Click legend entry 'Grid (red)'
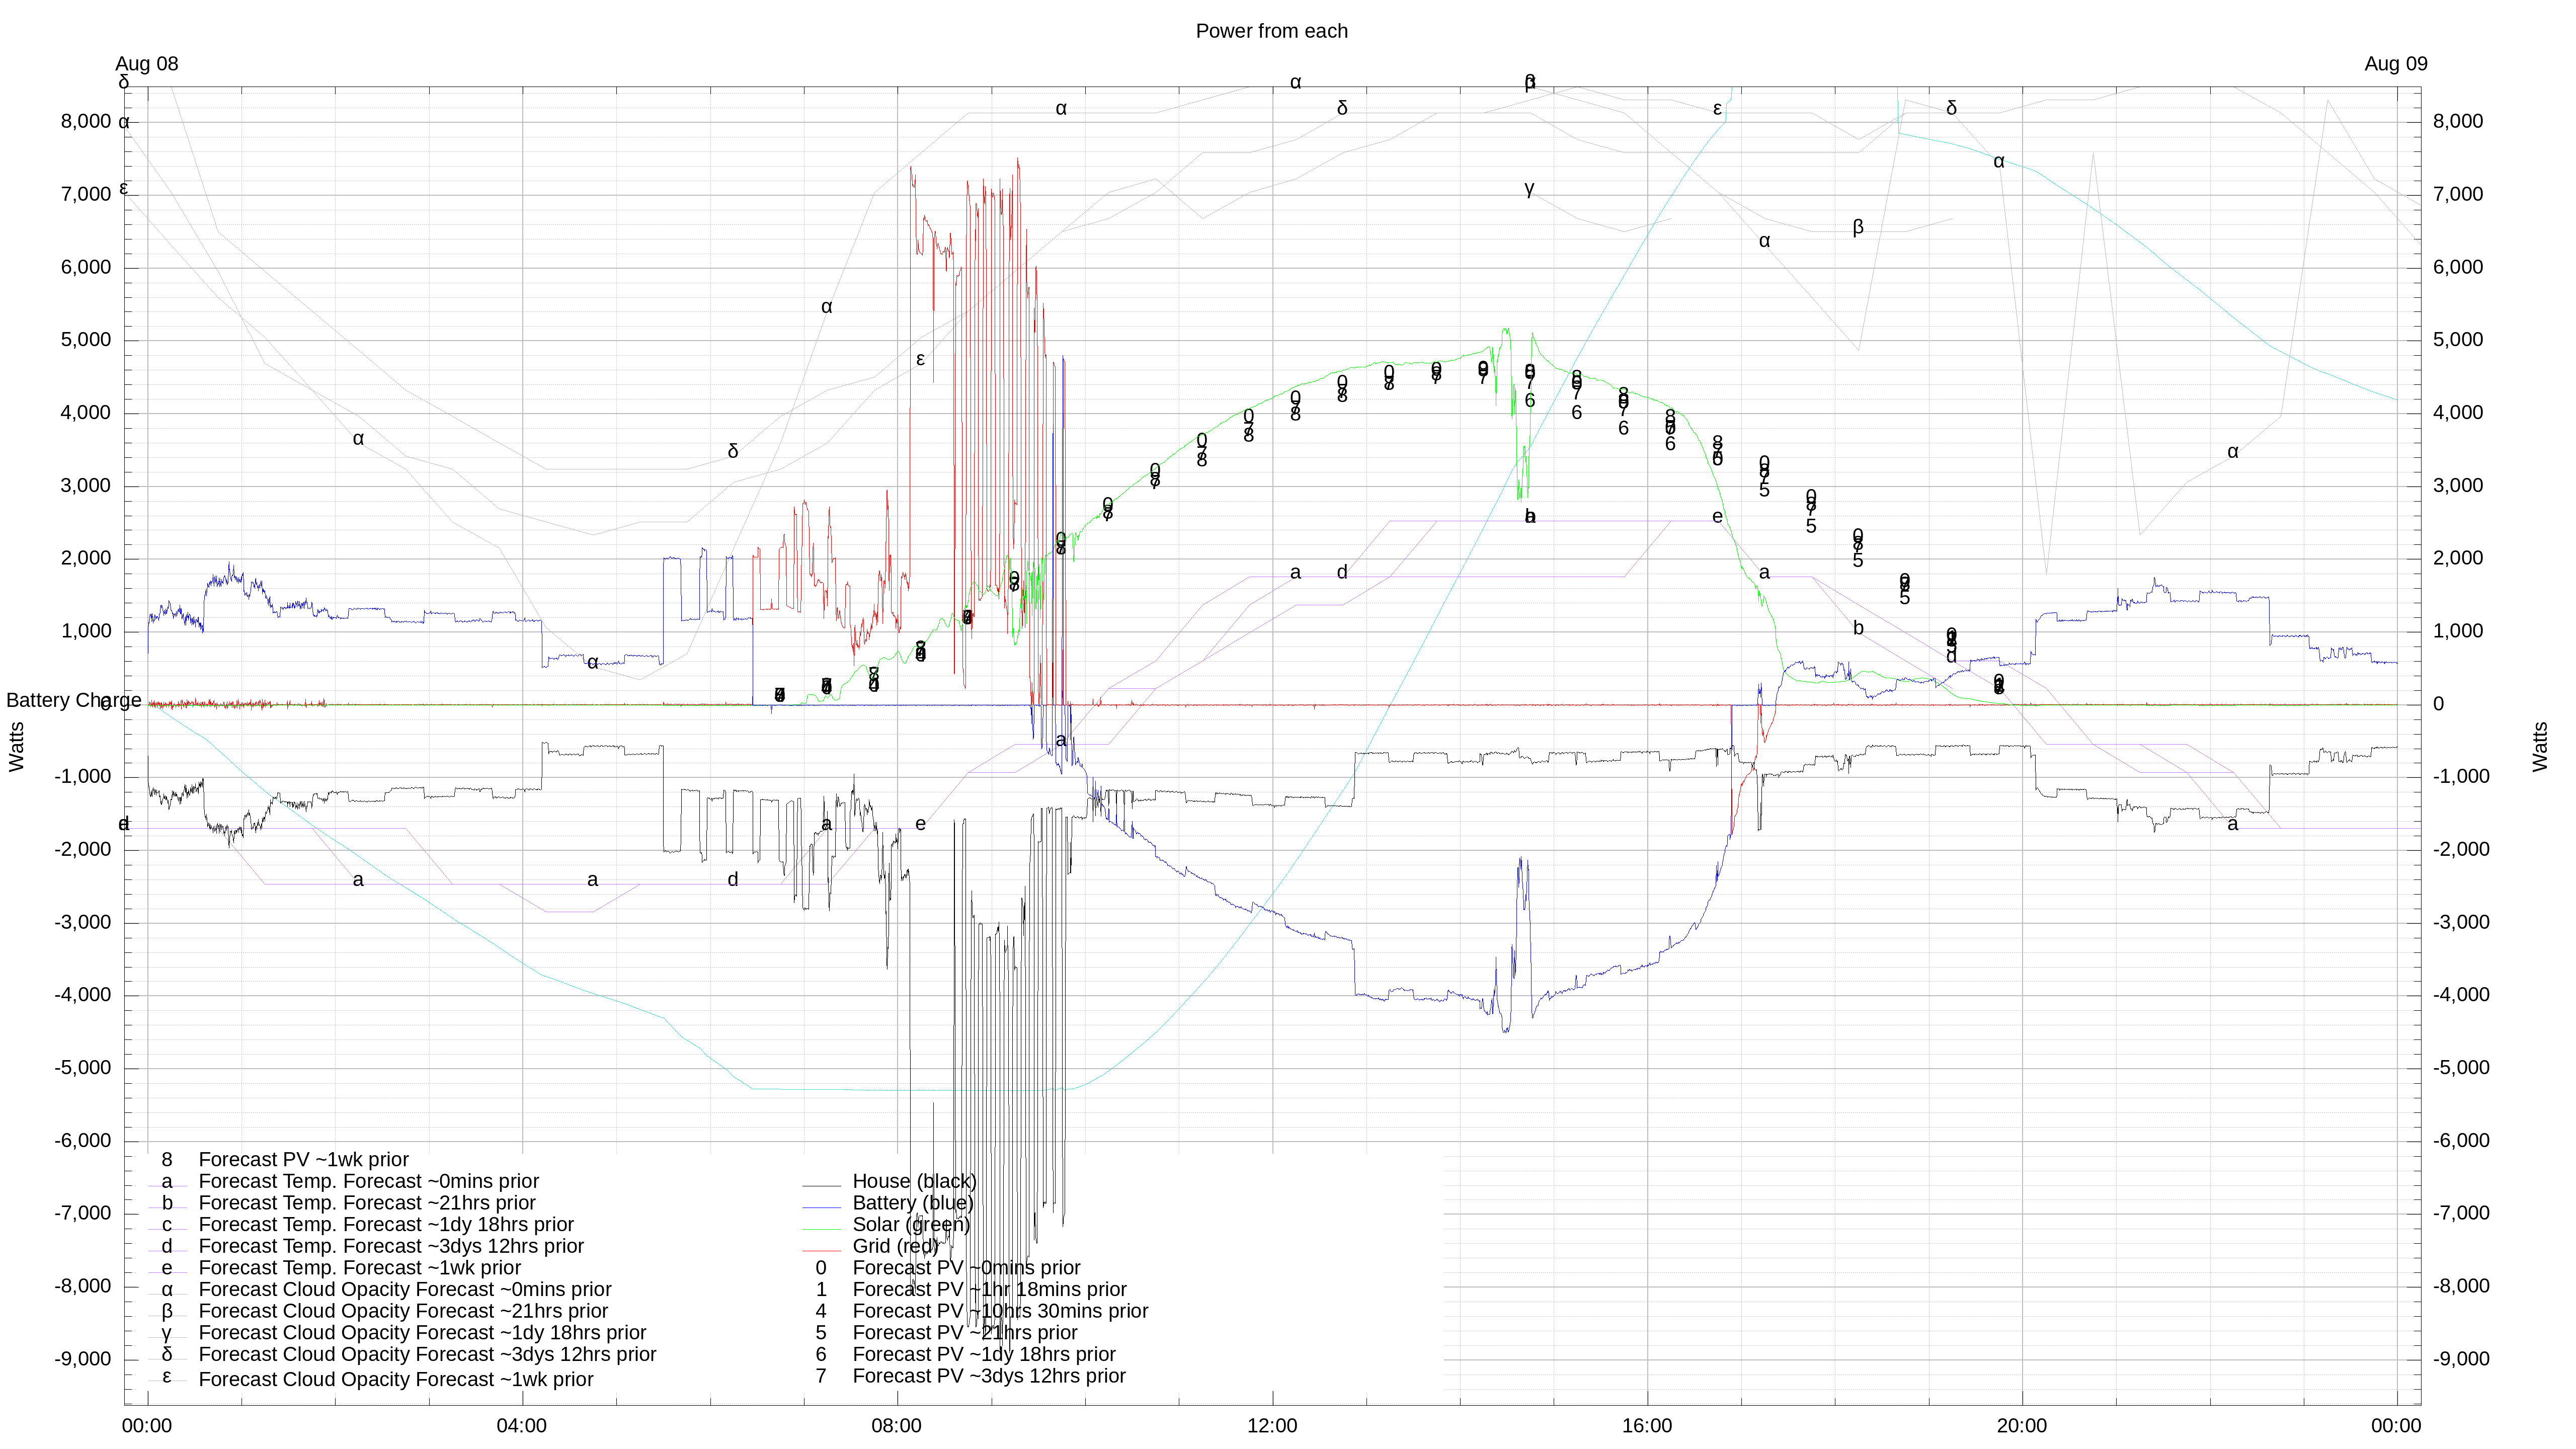The height and width of the screenshot is (1449, 2576). click(x=895, y=1246)
